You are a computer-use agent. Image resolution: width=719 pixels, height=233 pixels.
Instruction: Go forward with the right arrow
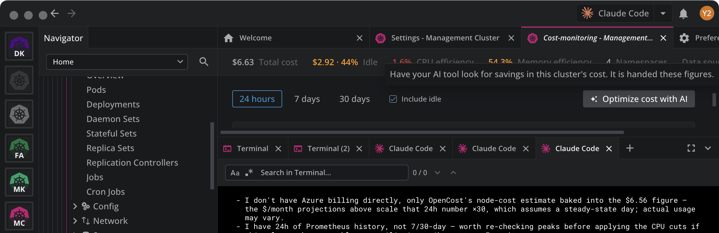pyautogui.click(x=71, y=13)
